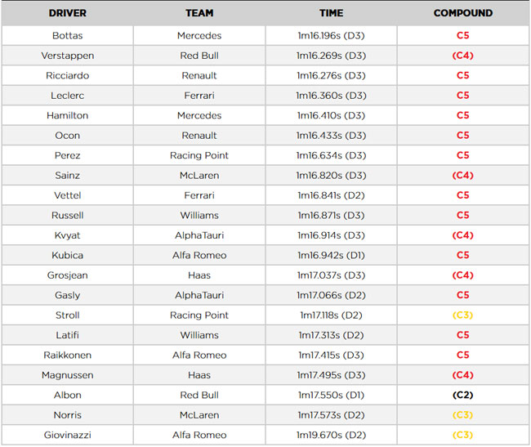The image size is (531, 447).
Task: Click Leclerc's C5 compound label
Action: [463, 96]
